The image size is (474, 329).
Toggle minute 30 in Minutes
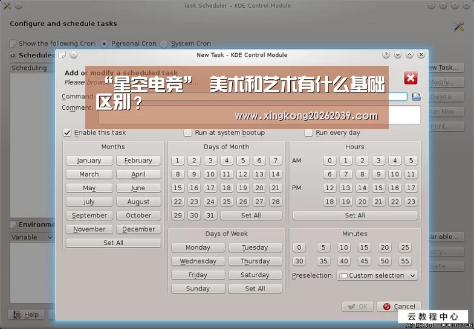pyautogui.click(x=299, y=261)
